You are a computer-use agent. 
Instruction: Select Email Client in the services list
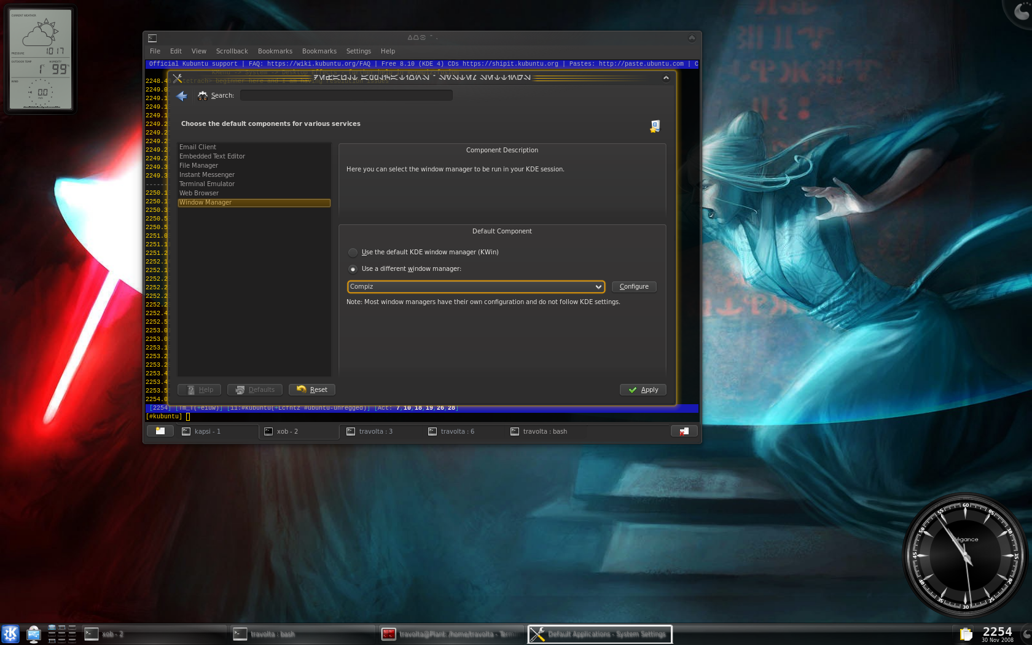(x=254, y=147)
